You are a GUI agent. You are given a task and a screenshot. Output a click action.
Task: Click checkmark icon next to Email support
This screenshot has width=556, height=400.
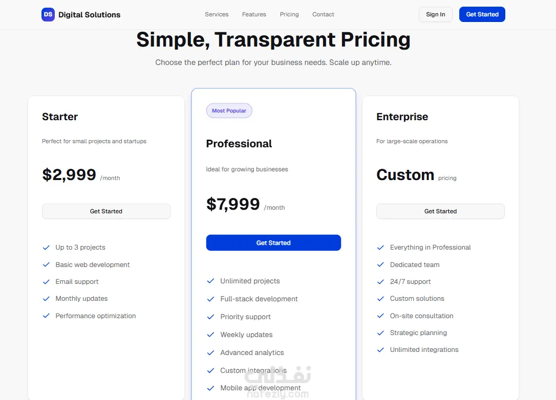[46, 282]
